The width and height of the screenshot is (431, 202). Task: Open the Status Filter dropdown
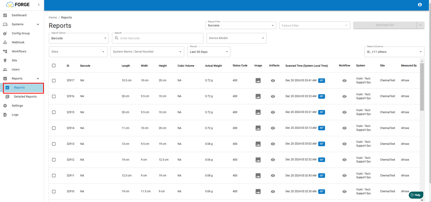point(240,25)
